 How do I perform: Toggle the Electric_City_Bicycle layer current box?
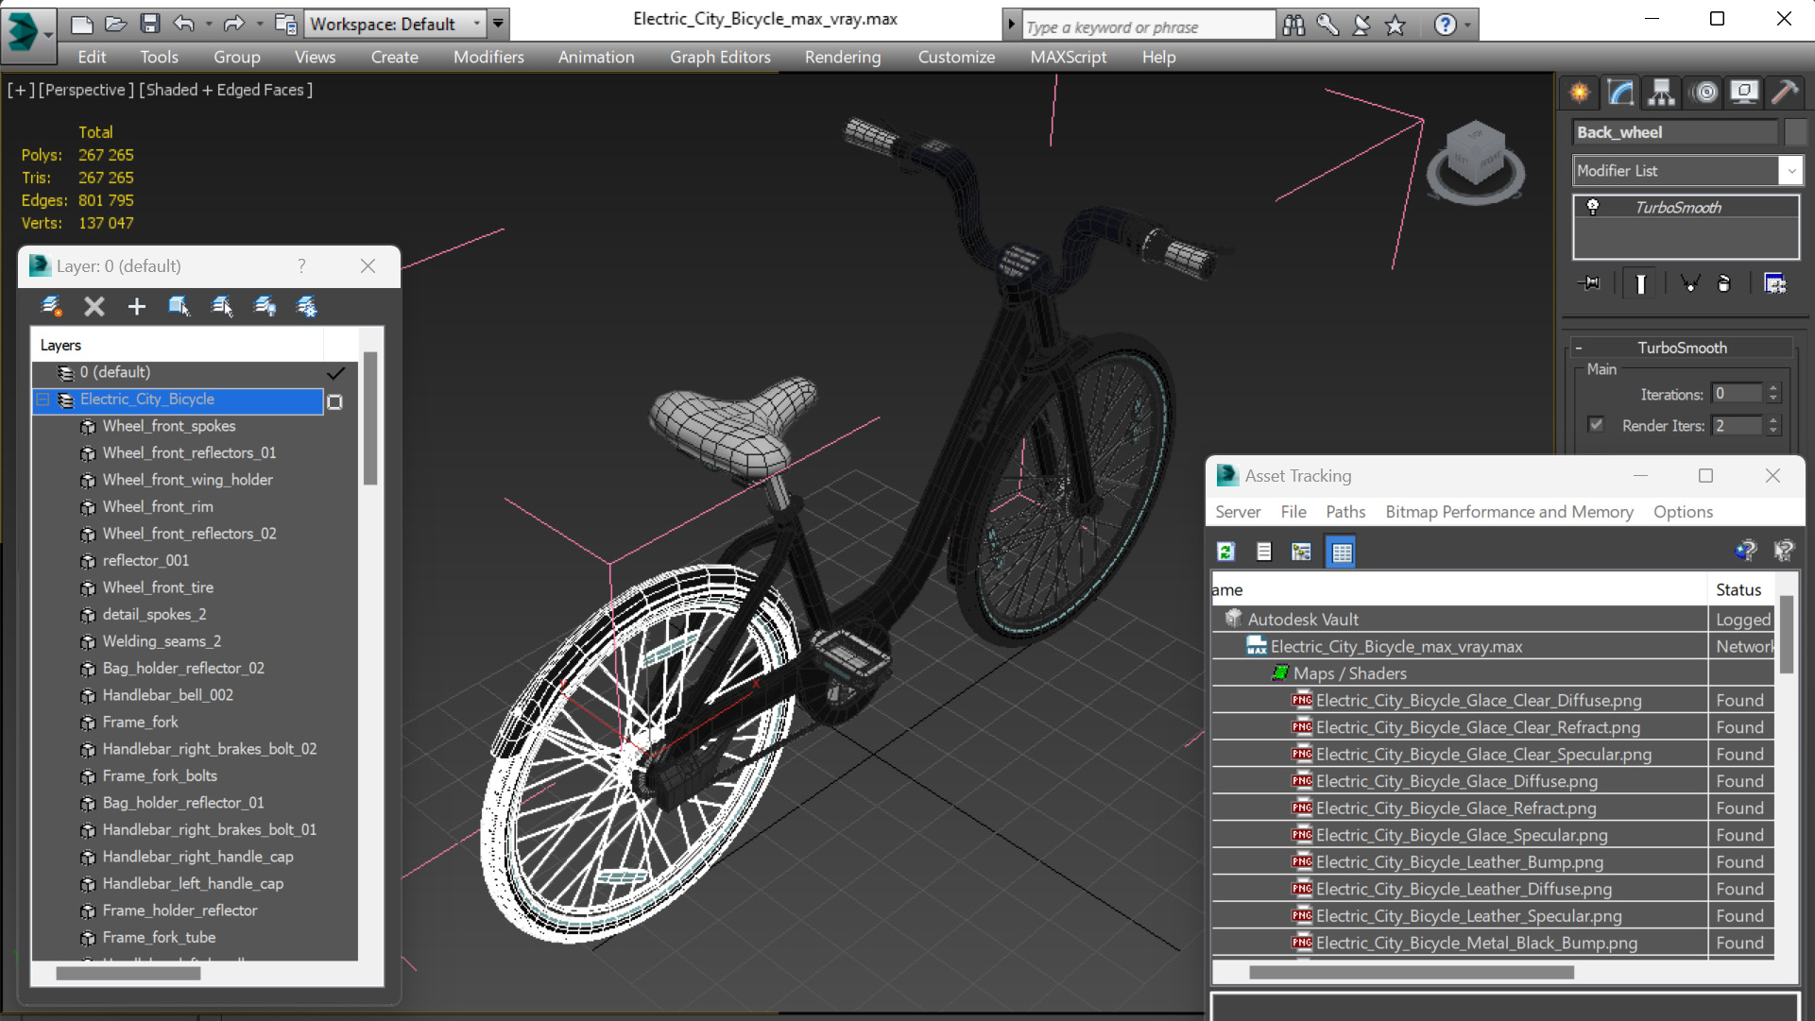pyautogui.click(x=334, y=401)
